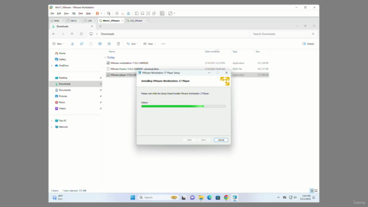Open the Tabs menu
Image resolution: width=368 pixels, height=207 pixels.
(80, 13)
